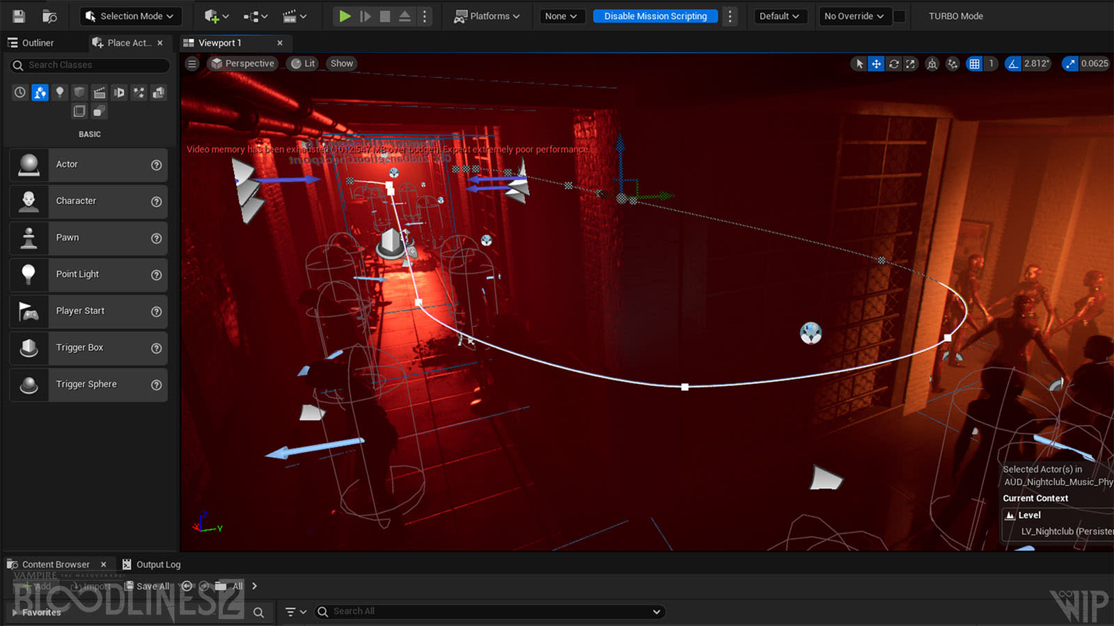This screenshot has width=1114, height=626.
Task: Click the viewport hamburger options menu
Action: pos(192,64)
